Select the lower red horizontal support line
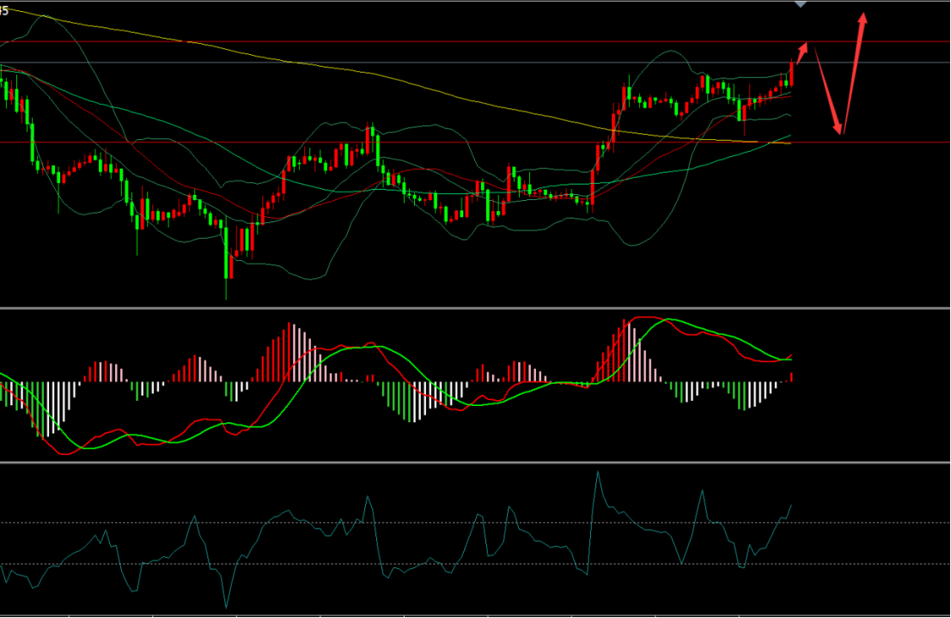 475,142
